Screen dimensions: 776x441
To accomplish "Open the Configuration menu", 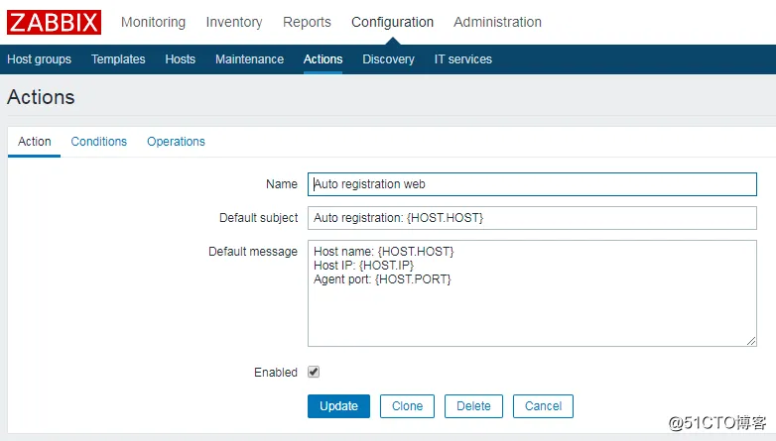I will pyautogui.click(x=392, y=22).
